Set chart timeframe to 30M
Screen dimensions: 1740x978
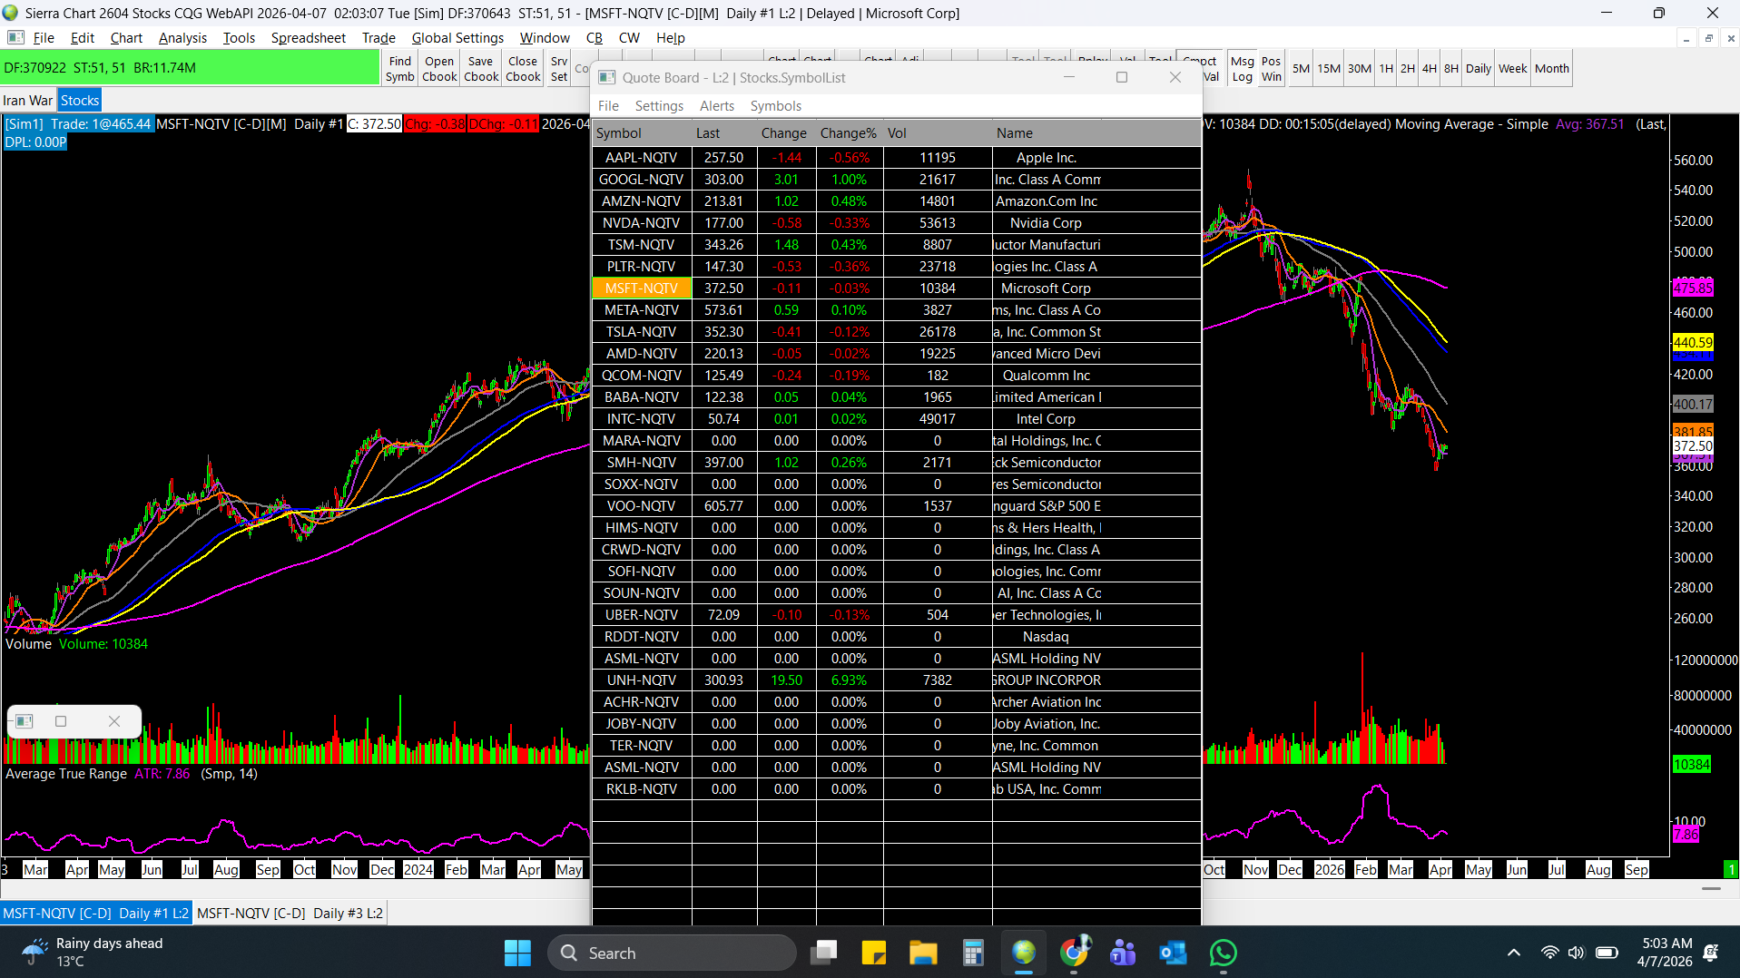pos(1360,69)
